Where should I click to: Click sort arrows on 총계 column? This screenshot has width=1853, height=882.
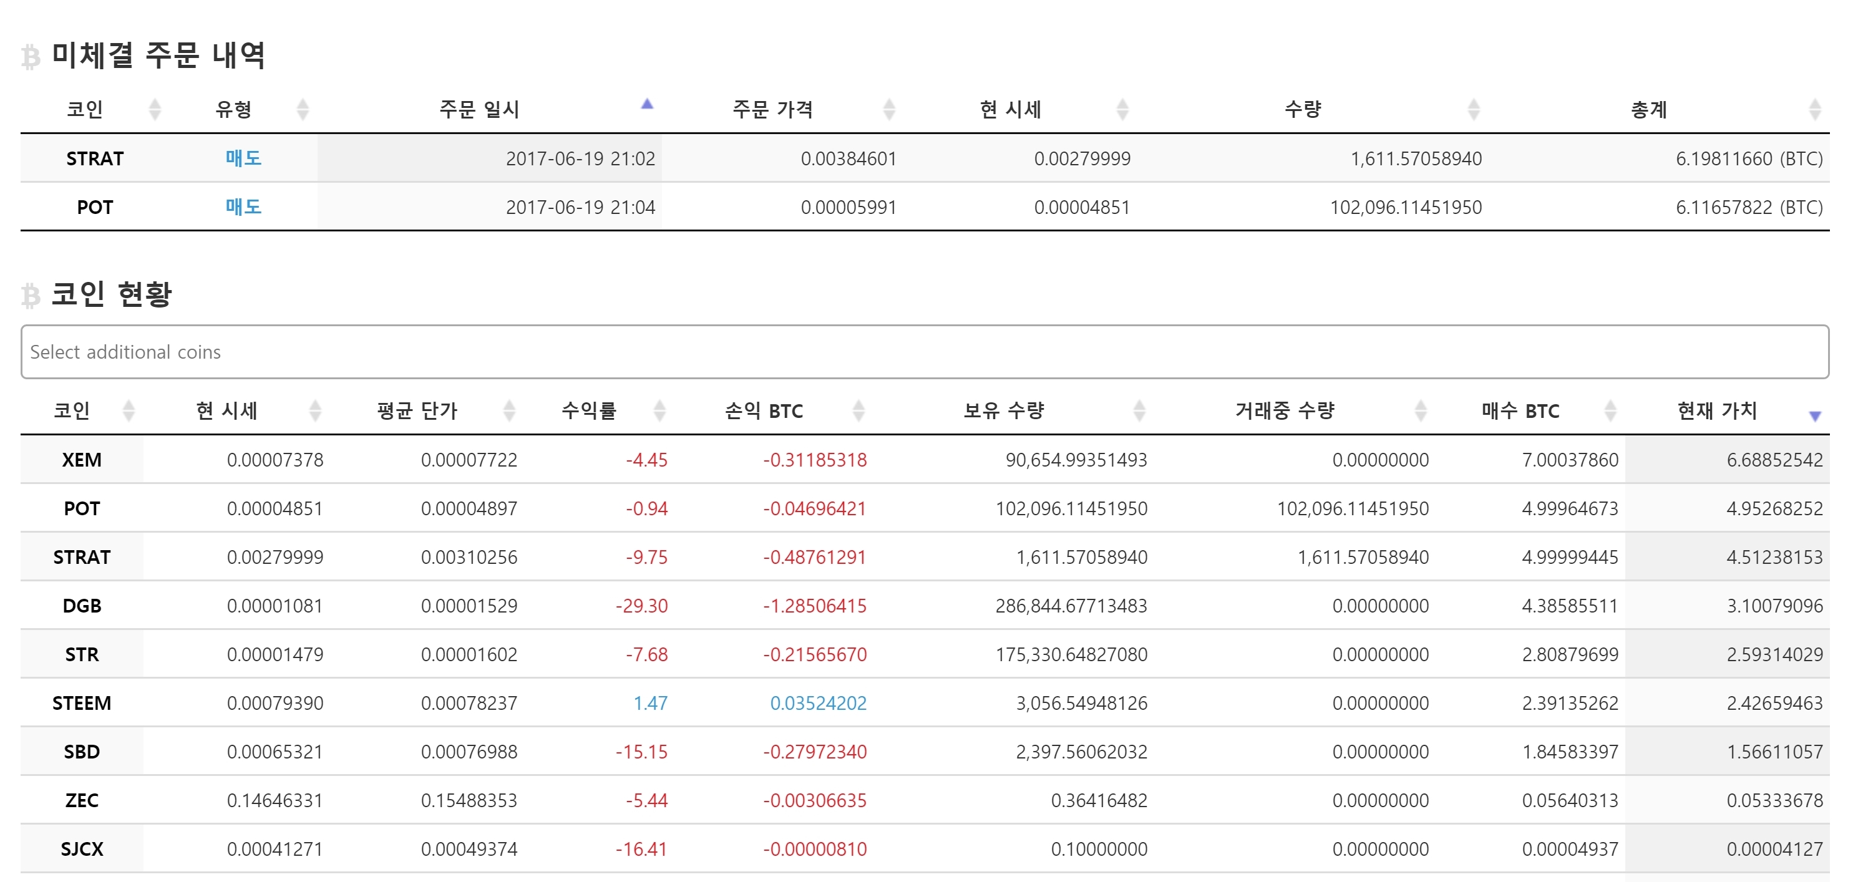[1814, 109]
